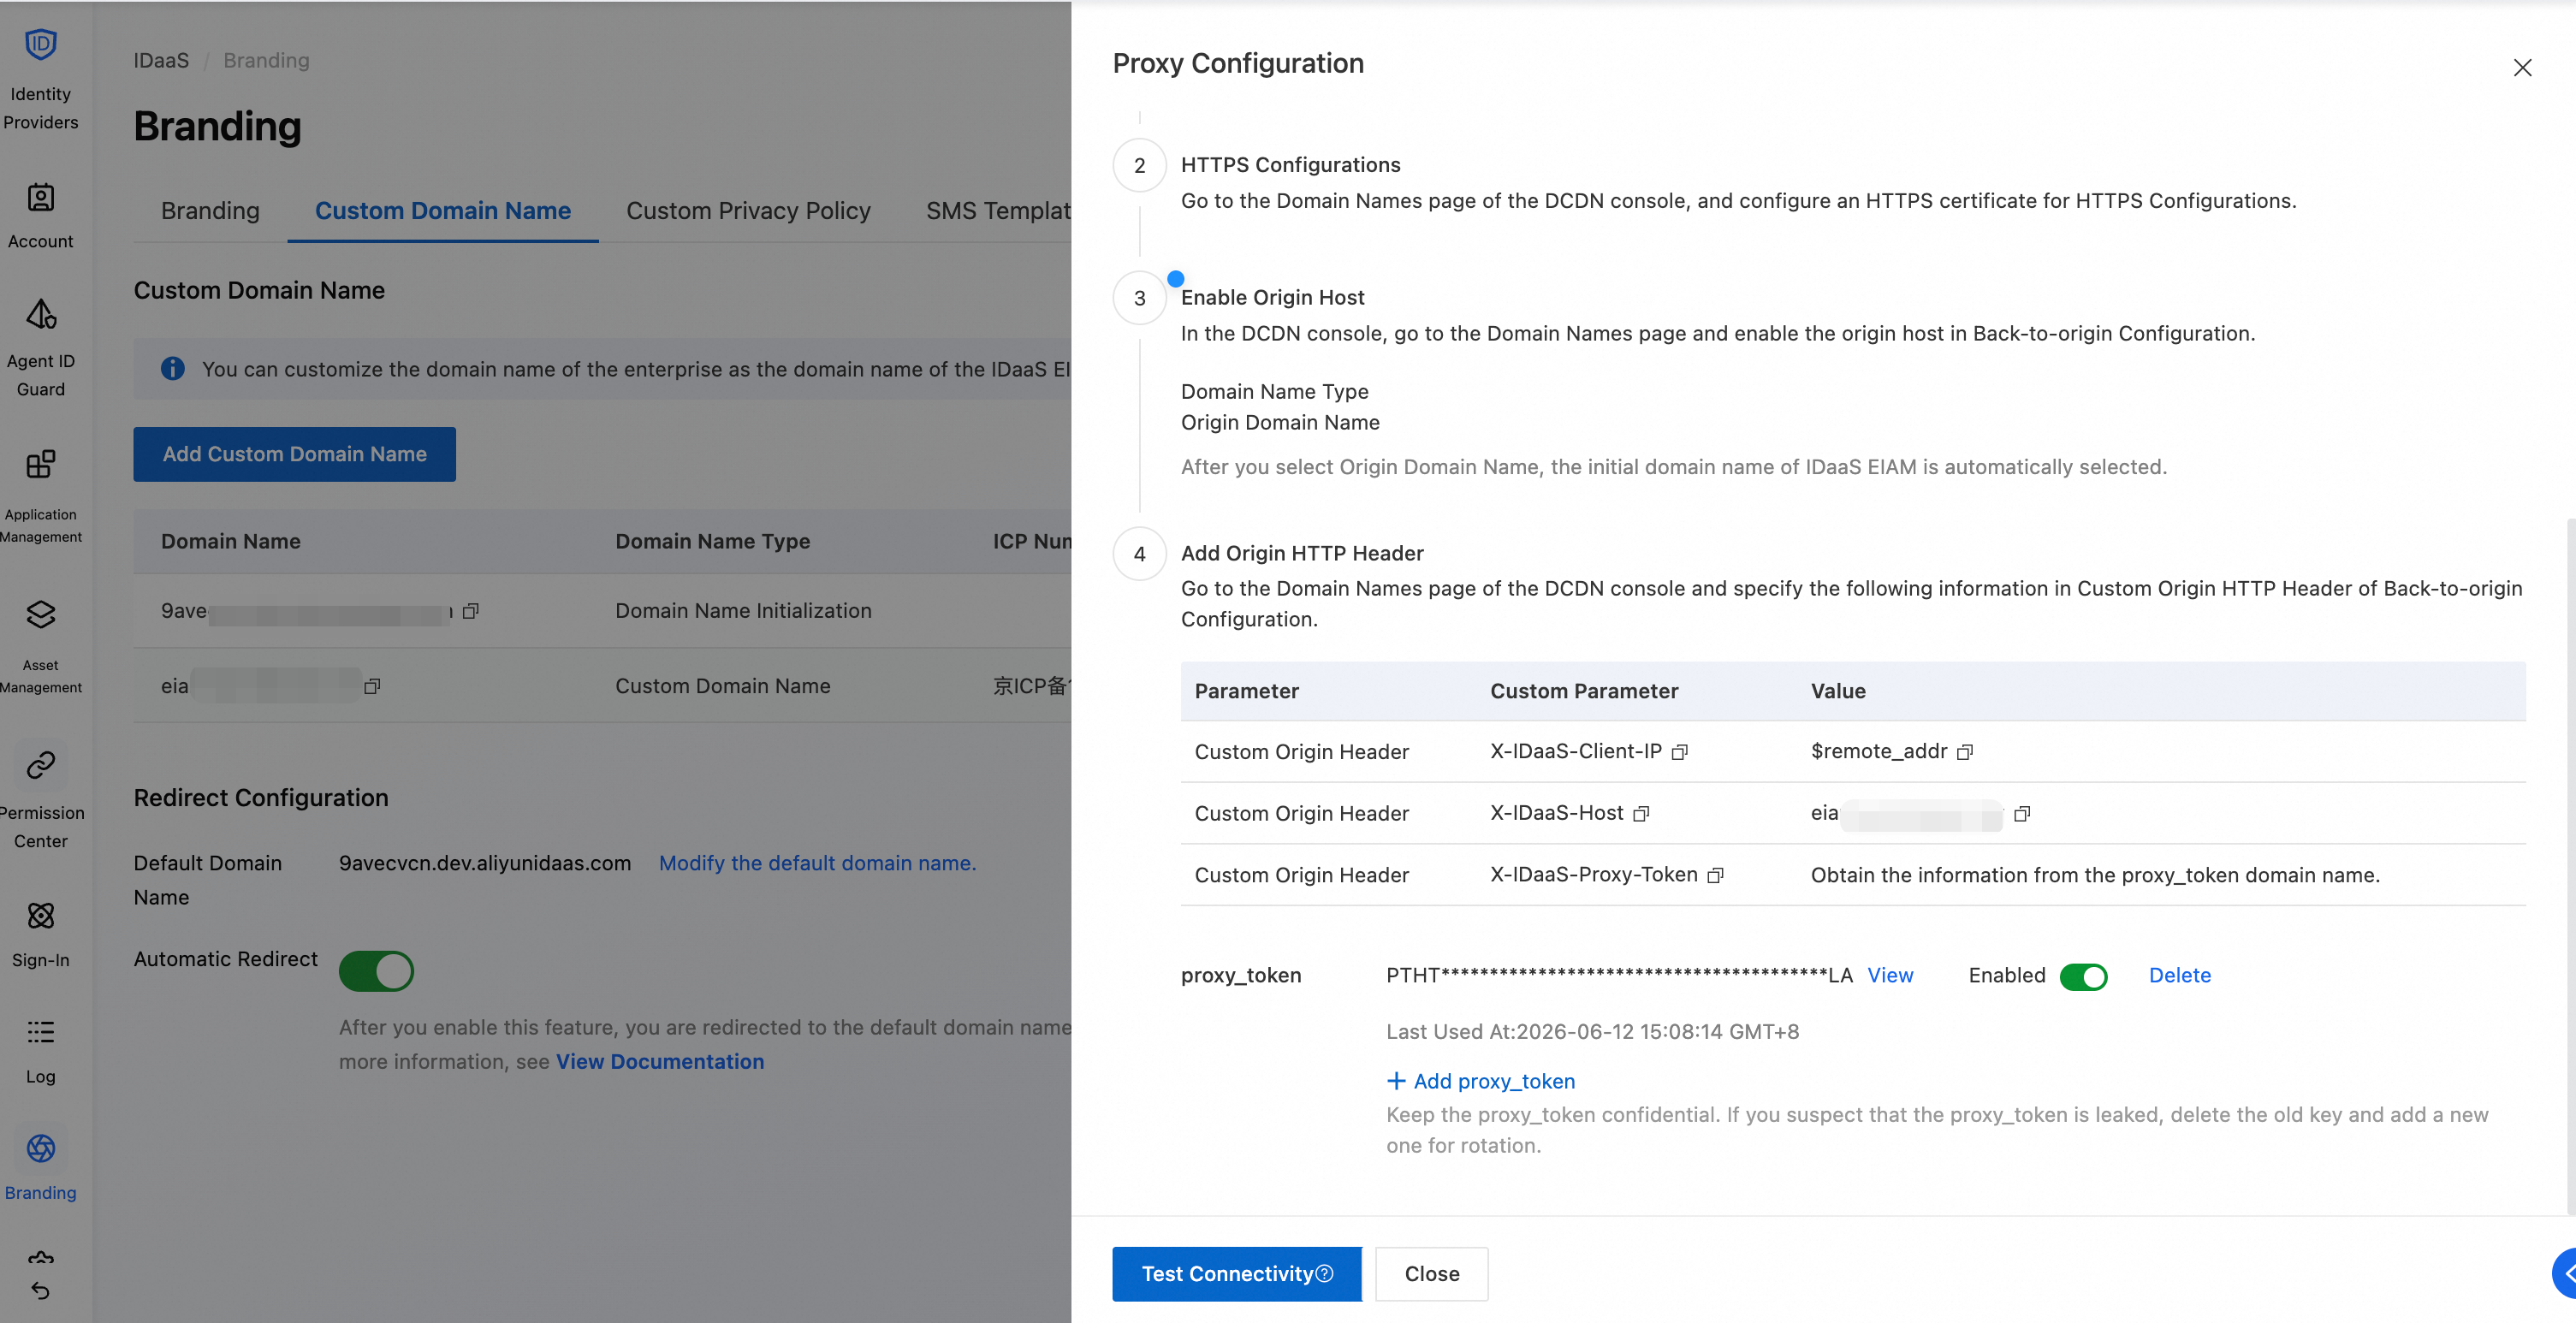The height and width of the screenshot is (1323, 2576).
Task: Copy the eia custom domain name
Action: pyautogui.click(x=372, y=686)
